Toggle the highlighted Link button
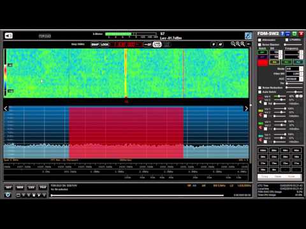The height and width of the screenshot is (229, 306). (157, 45)
